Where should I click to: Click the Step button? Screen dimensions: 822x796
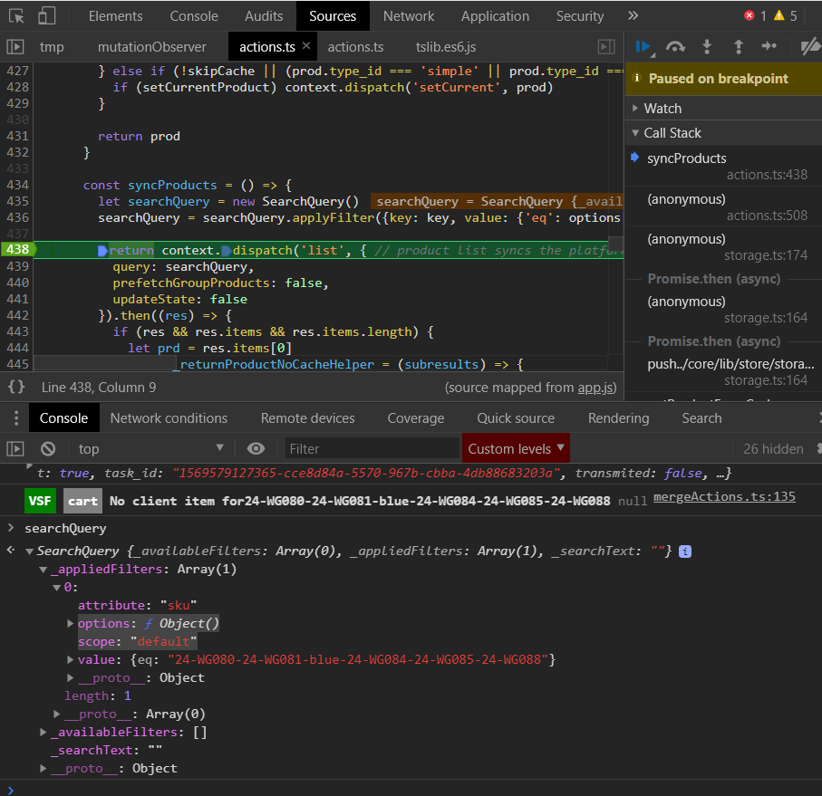769,46
